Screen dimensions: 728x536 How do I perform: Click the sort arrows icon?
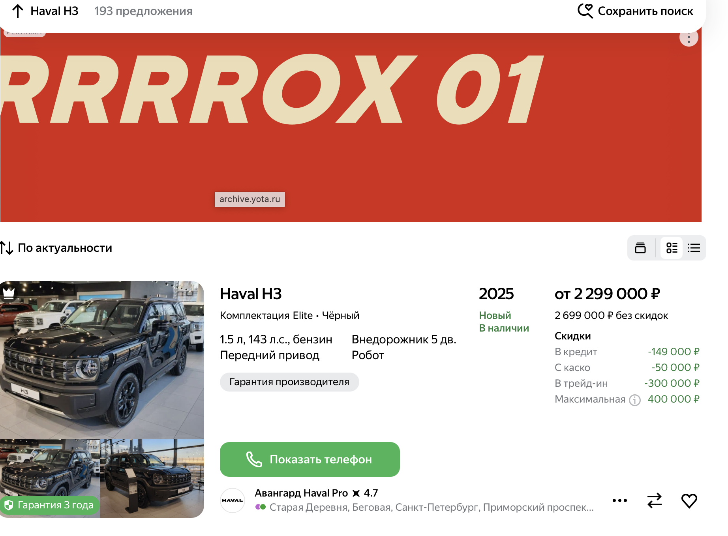(7, 248)
